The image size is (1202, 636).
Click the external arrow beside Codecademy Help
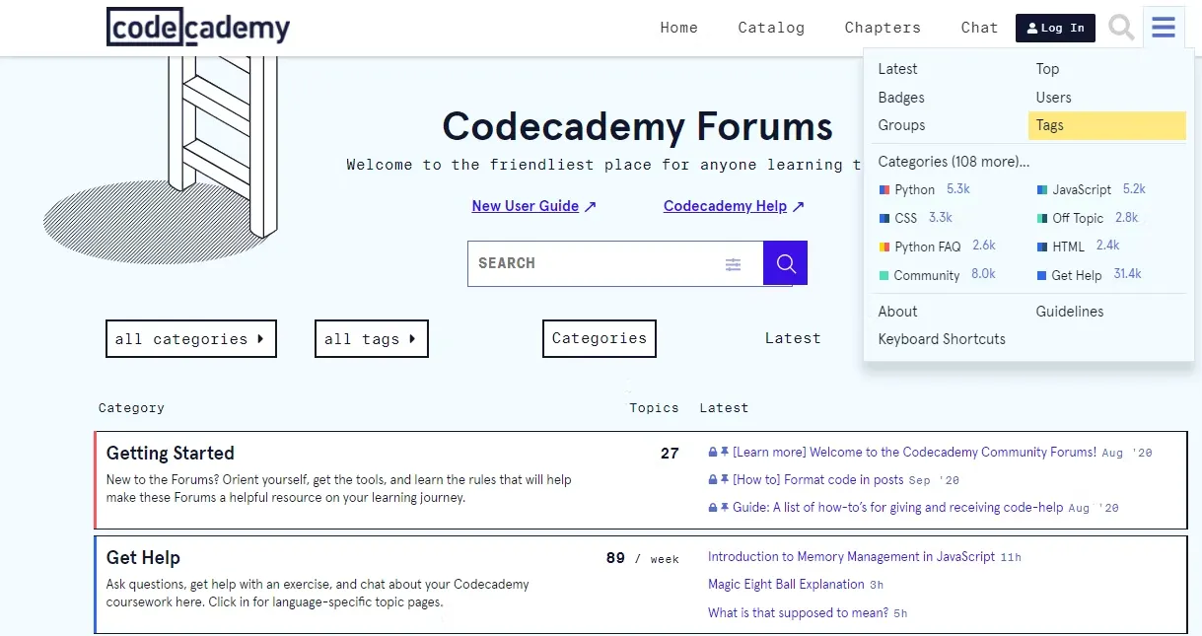pyautogui.click(x=799, y=206)
